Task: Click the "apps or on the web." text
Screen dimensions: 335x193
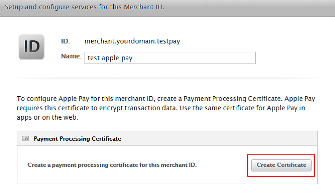Action: coord(47,117)
